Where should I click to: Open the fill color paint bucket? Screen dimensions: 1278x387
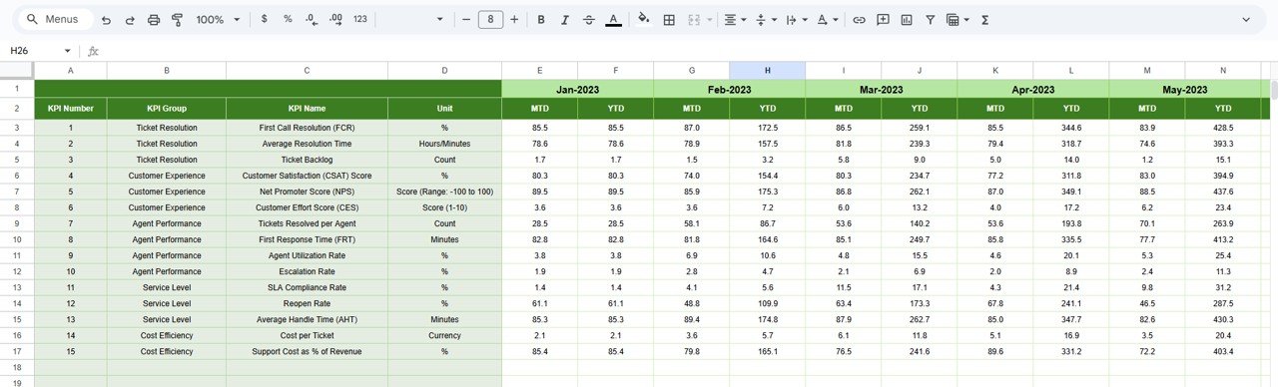644,19
